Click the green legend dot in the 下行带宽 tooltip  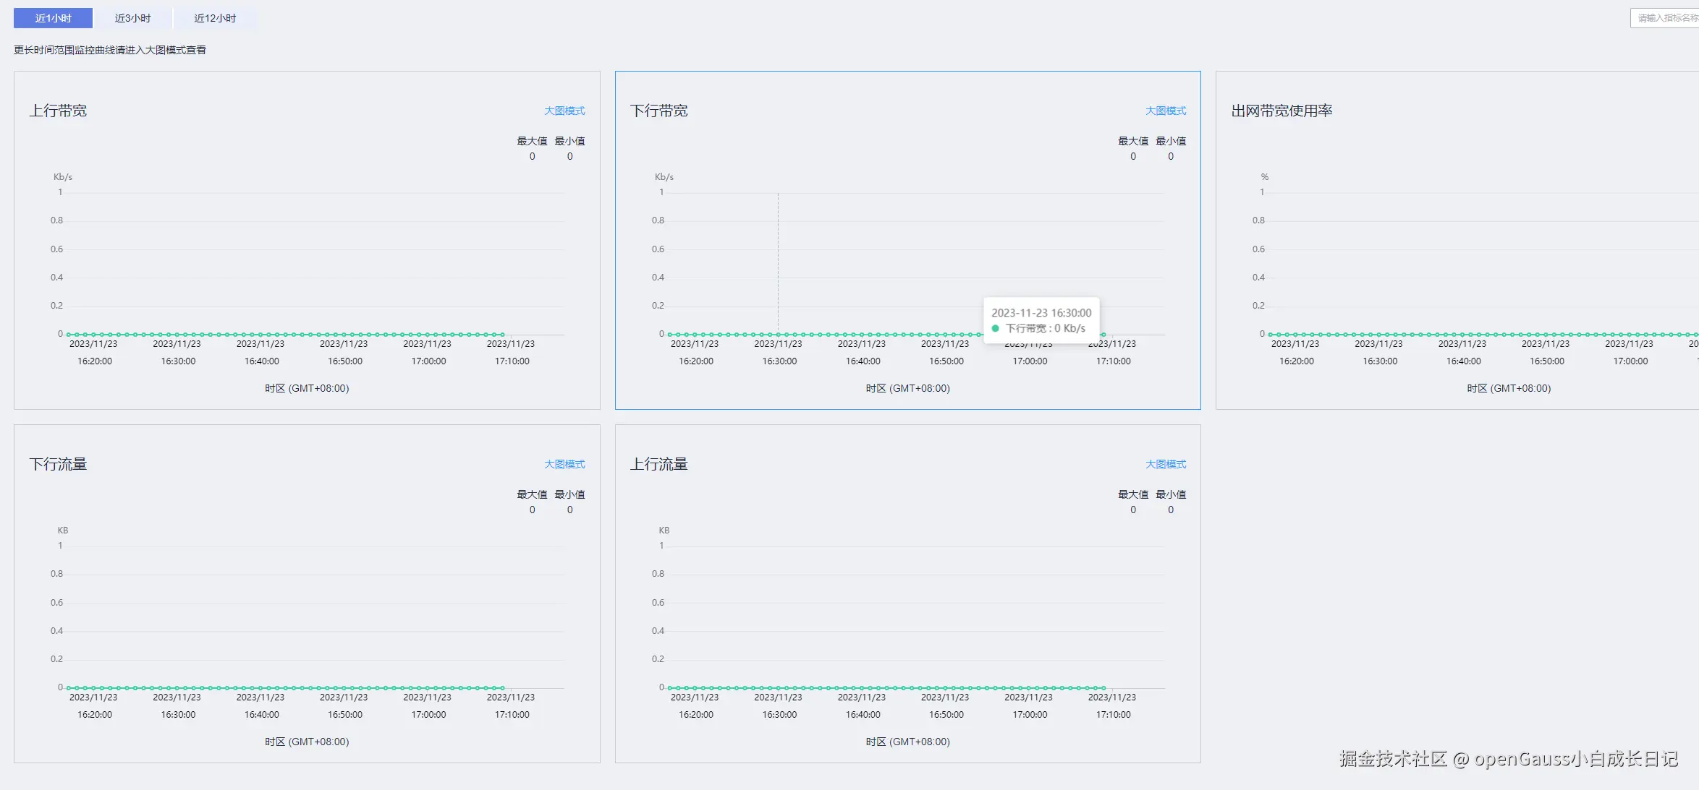click(x=996, y=328)
